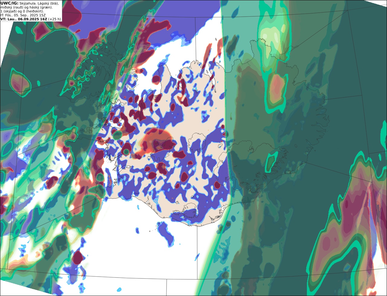Click the bold "UWC/IG:" heading

click(x=9, y=3)
